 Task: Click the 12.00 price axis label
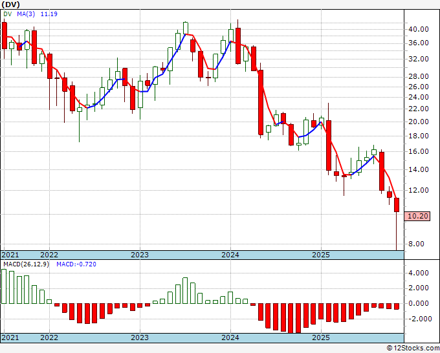418,190
